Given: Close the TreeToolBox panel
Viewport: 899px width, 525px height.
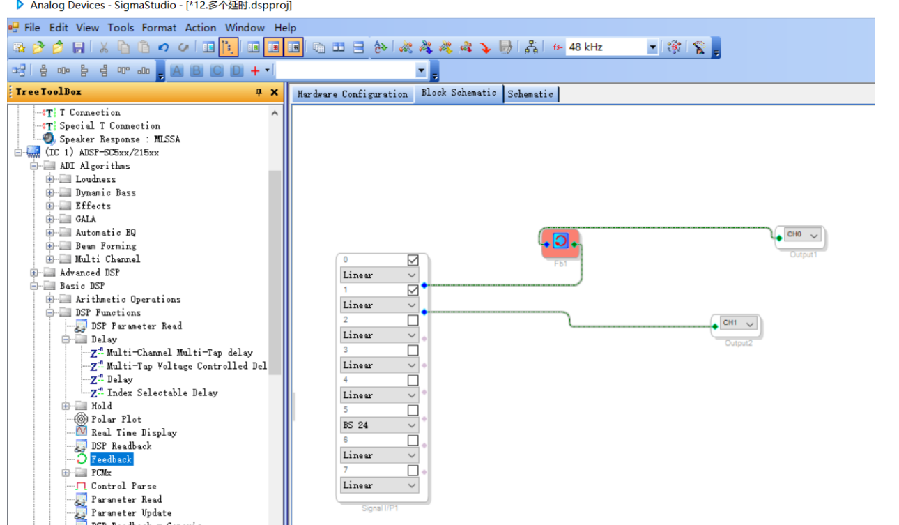Looking at the screenshot, I should click(x=274, y=92).
